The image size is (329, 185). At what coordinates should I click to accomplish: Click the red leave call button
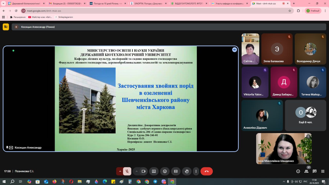pyautogui.click(x=206, y=171)
